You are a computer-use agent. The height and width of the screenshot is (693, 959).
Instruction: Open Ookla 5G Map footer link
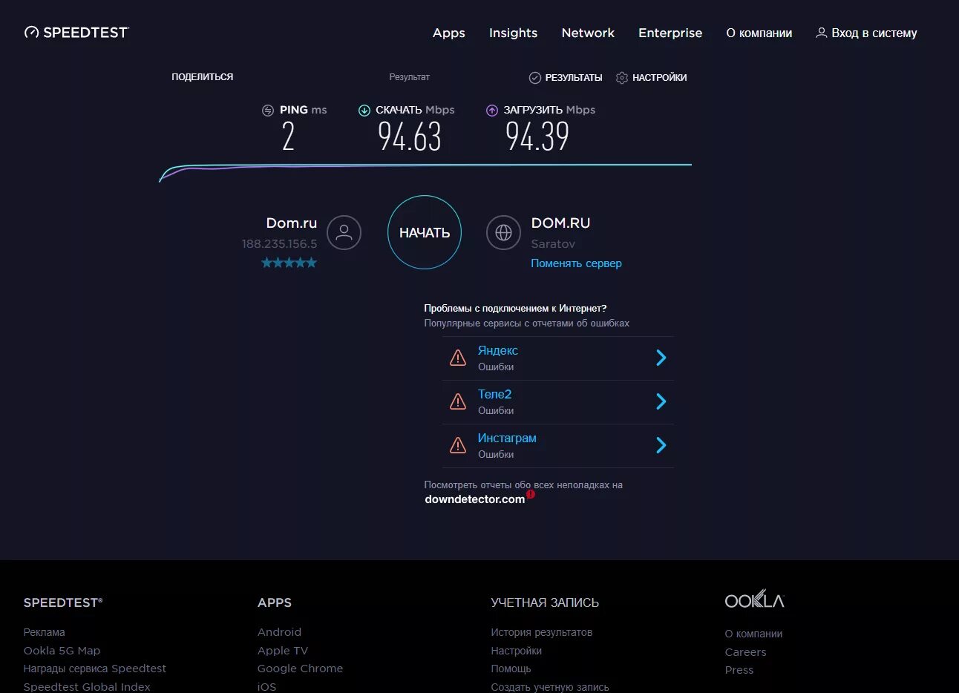(62, 651)
